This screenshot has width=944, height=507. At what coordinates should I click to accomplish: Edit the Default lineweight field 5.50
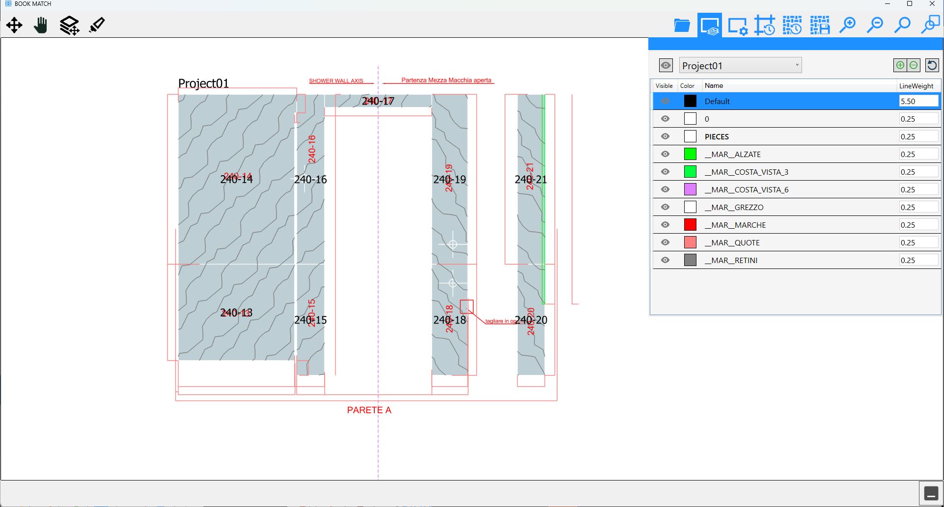pos(918,101)
